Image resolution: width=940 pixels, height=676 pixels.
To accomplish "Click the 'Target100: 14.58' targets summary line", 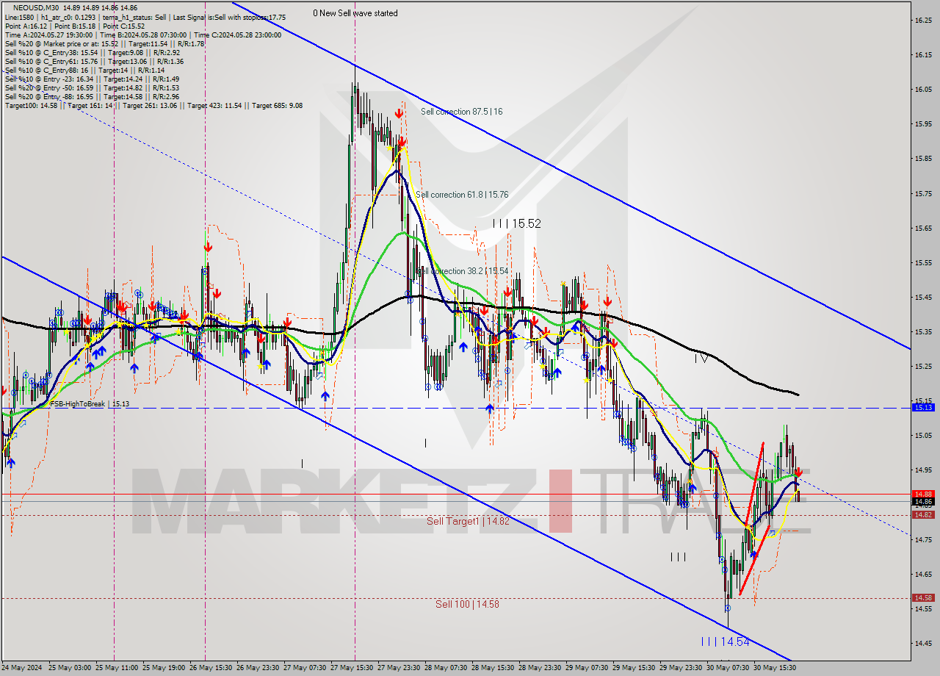I will coord(153,105).
